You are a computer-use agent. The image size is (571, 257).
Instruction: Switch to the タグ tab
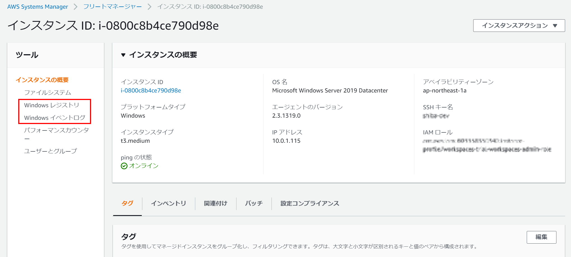coord(127,203)
